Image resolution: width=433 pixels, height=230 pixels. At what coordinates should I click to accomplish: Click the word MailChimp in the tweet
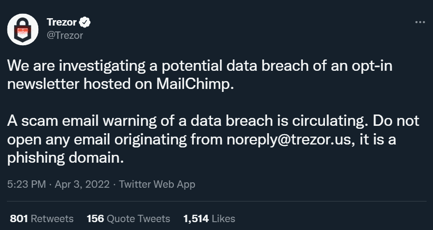pyautogui.click(x=195, y=84)
